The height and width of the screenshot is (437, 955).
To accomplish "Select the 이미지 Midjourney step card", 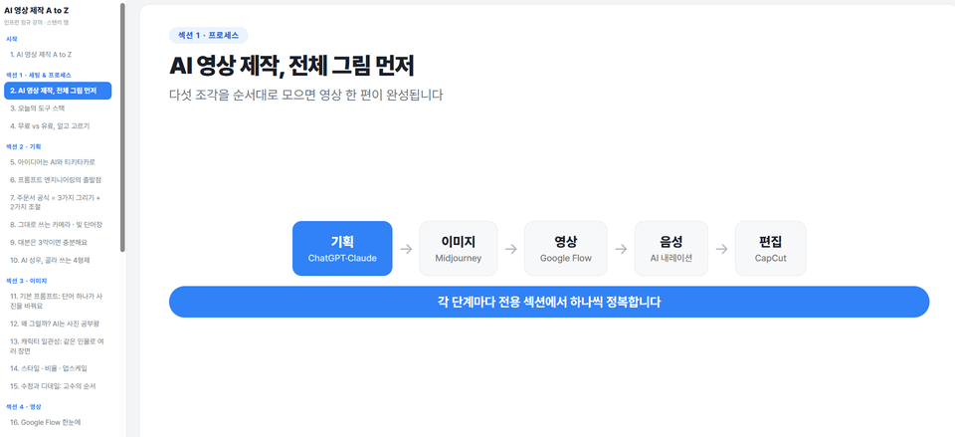I will pos(458,248).
